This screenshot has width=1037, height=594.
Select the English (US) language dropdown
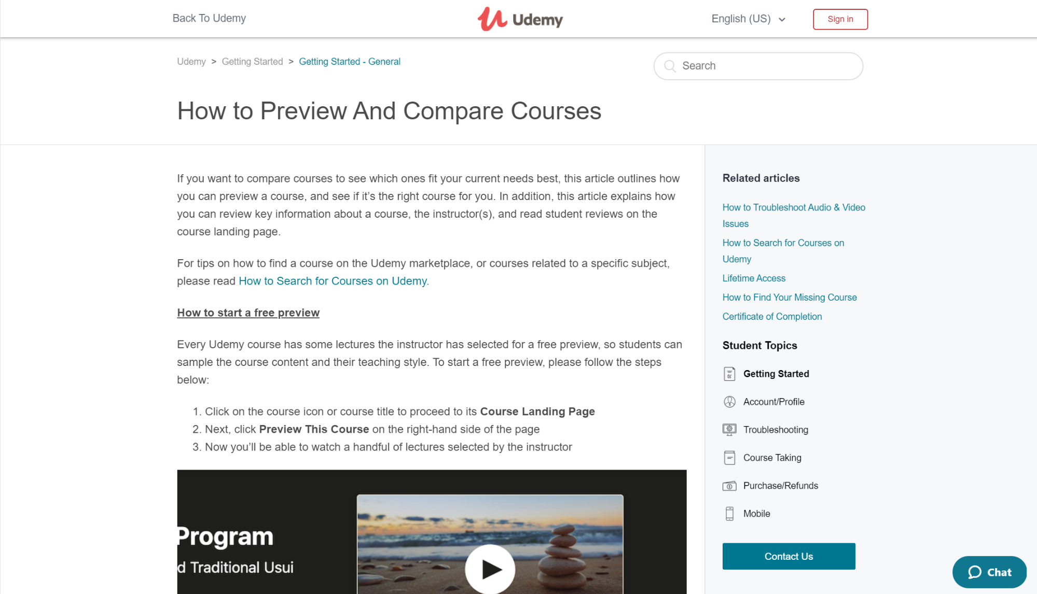[749, 19]
